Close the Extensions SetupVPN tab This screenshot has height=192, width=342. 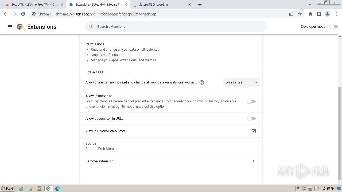[126, 5]
